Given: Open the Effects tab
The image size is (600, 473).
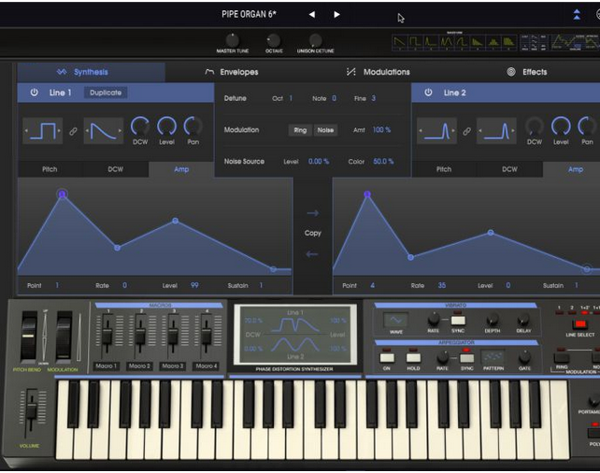Looking at the screenshot, I should (527, 72).
